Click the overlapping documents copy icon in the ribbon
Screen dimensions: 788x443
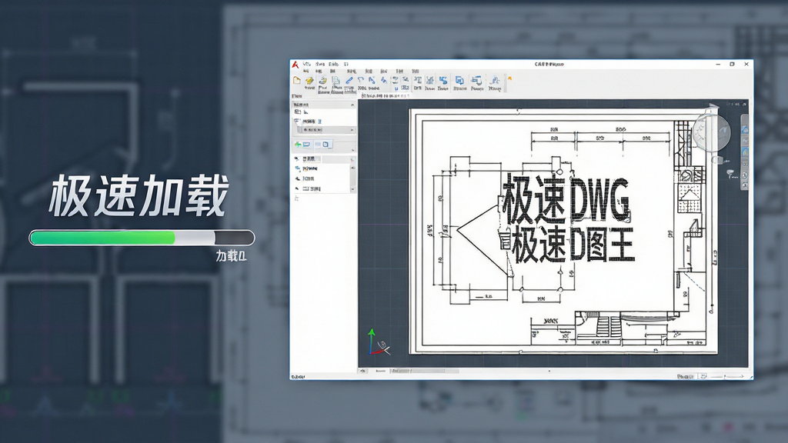click(336, 80)
